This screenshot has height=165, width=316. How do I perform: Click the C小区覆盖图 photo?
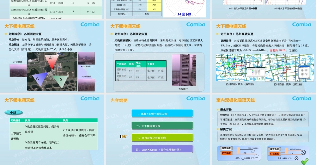coord(18,70)
